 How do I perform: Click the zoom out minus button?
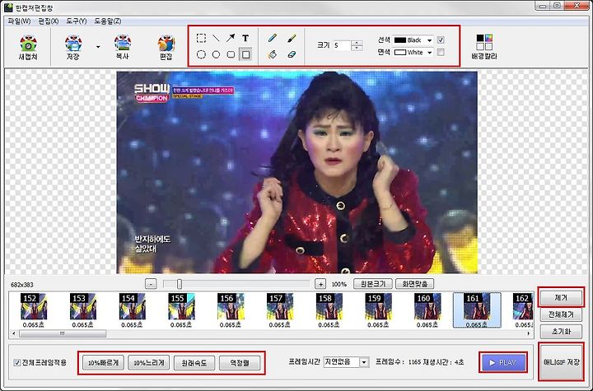pyautogui.click(x=151, y=284)
